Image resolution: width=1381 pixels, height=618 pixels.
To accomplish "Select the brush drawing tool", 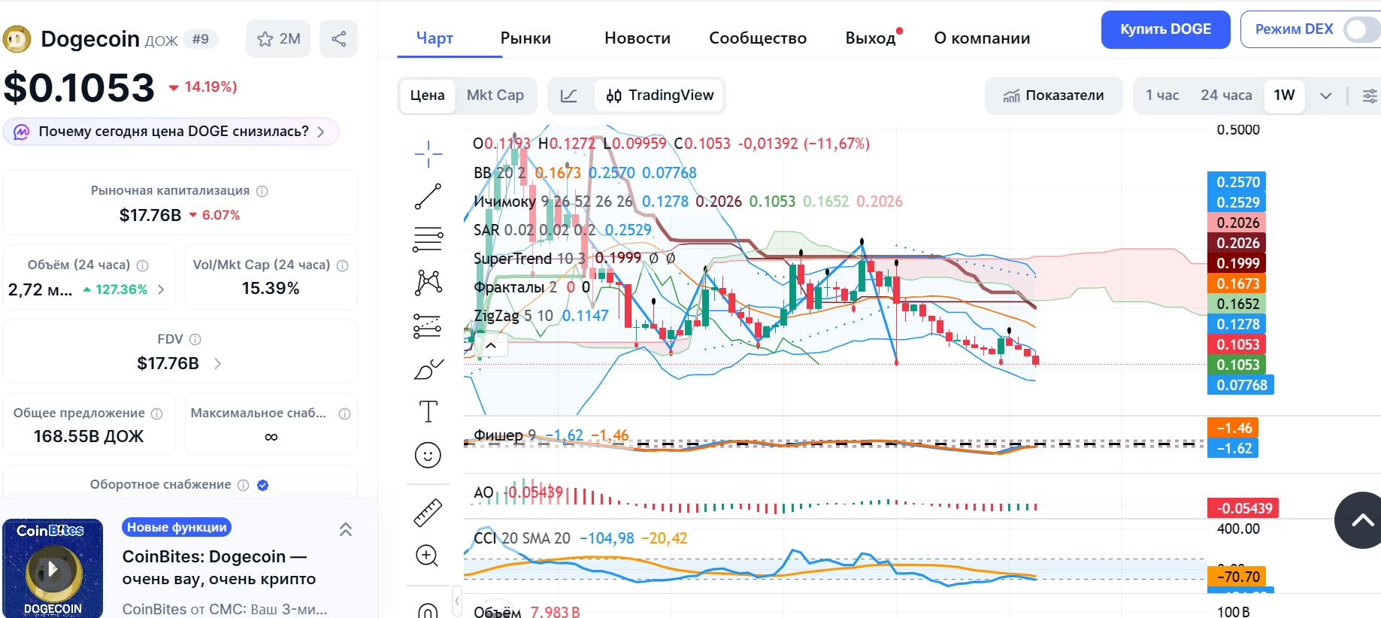I will (429, 369).
